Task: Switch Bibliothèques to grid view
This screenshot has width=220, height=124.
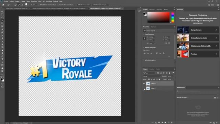Action: (x=215, y=97)
